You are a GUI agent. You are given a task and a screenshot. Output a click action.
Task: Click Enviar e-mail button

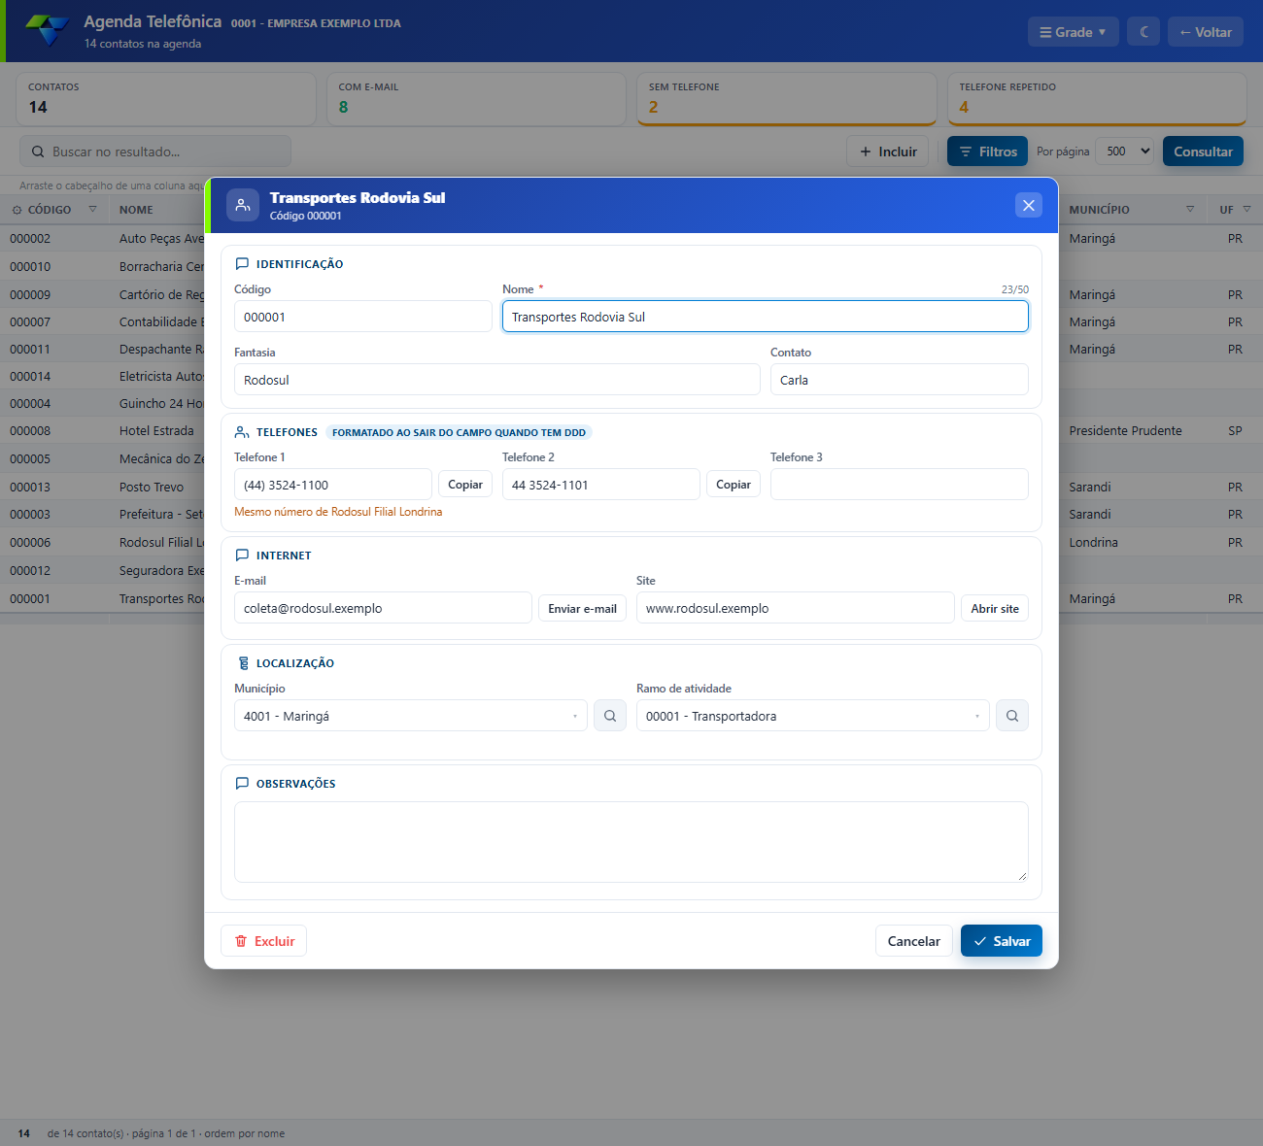582,609
